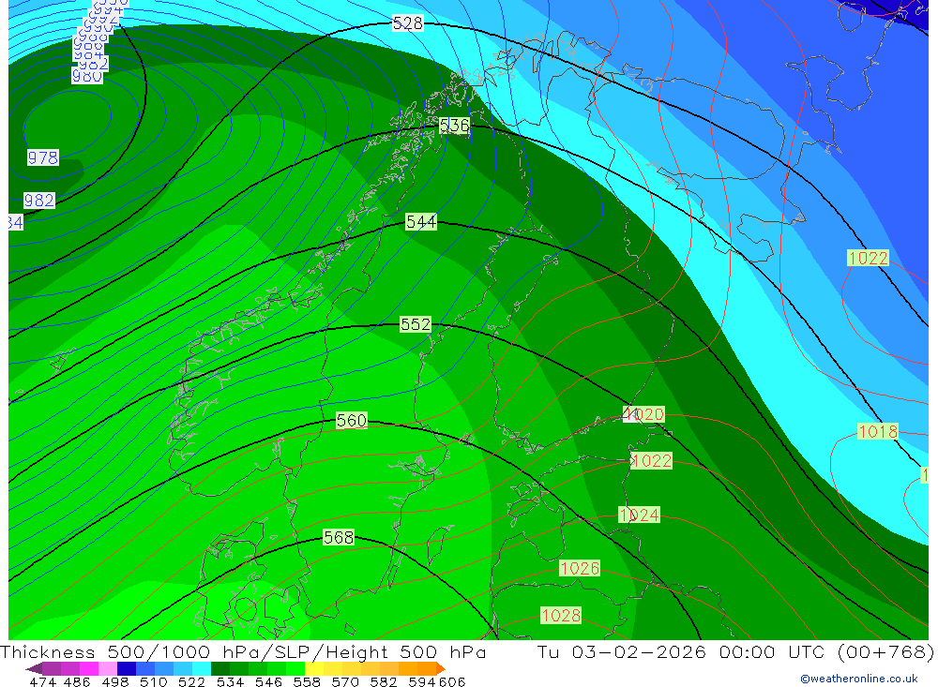Click the 528 height contour label
The height and width of the screenshot is (687, 938).
[408, 23]
